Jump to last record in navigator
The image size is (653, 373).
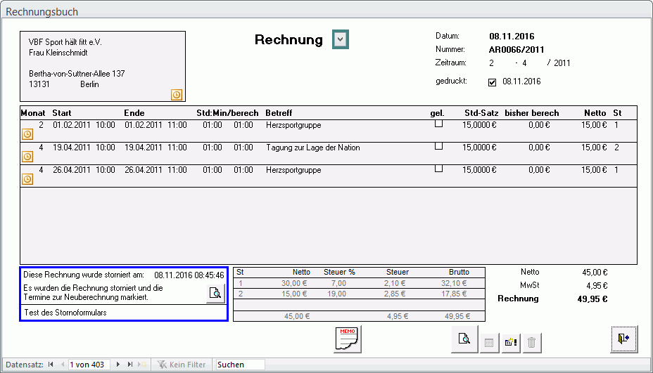coord(130,365)
